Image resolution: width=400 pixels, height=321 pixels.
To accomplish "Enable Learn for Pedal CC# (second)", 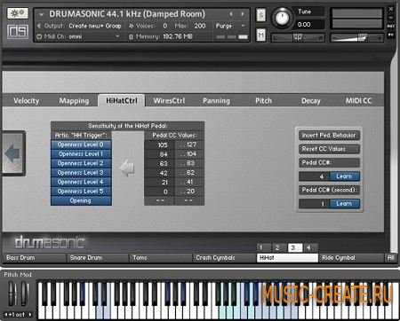I will (x=344, y=204).
